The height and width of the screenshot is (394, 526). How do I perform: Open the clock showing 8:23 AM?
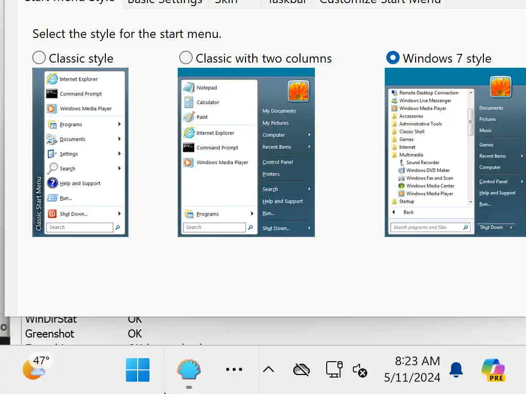(x=412, y=369)
